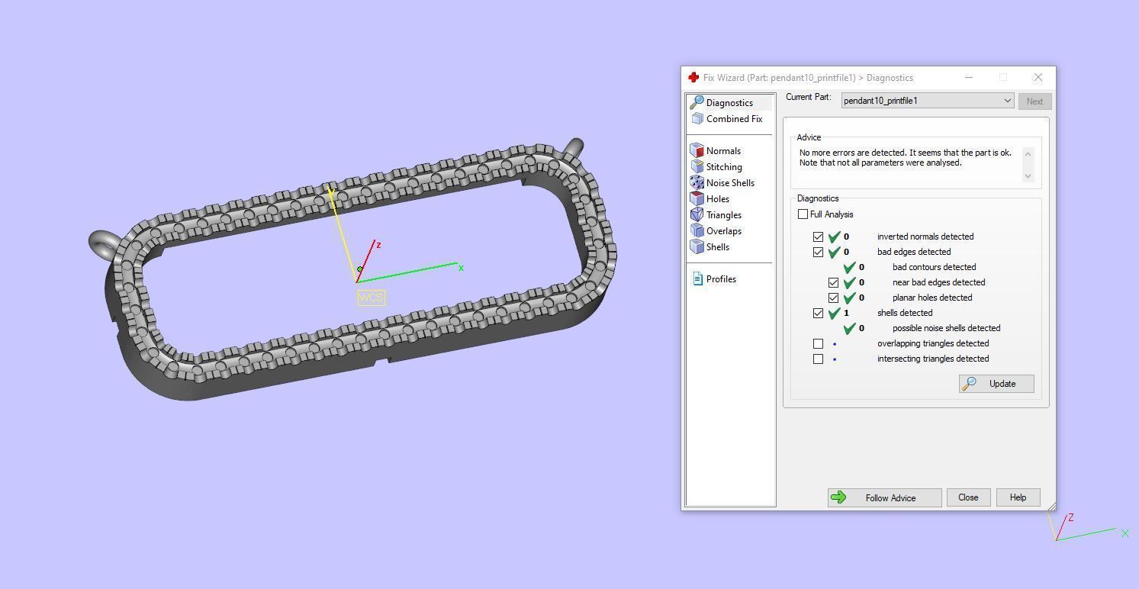Viewport: 1139px width, 589px height.
Task: Open the Triangles page
Action: click(x=723, y=215)
